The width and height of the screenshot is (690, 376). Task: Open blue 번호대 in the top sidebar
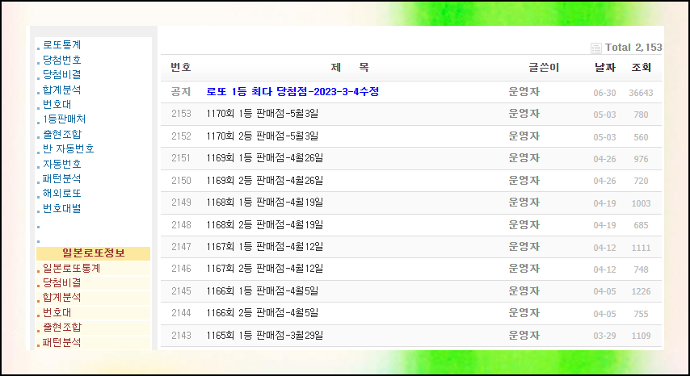[57, 105]
